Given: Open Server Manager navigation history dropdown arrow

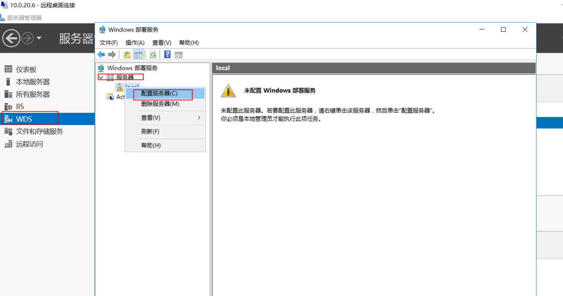Looking at the screenshot, I should click(39, 38).
